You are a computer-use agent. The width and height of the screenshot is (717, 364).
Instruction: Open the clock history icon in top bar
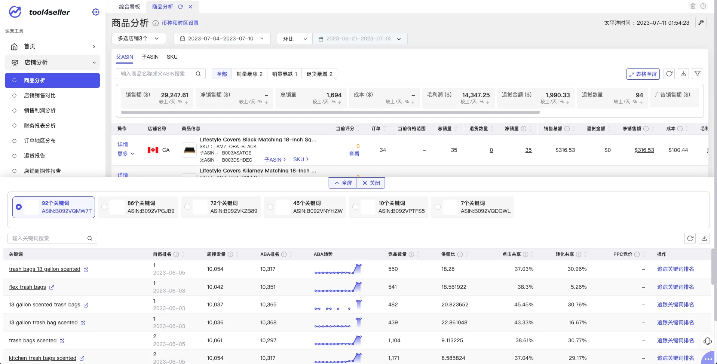click(703, 6)
